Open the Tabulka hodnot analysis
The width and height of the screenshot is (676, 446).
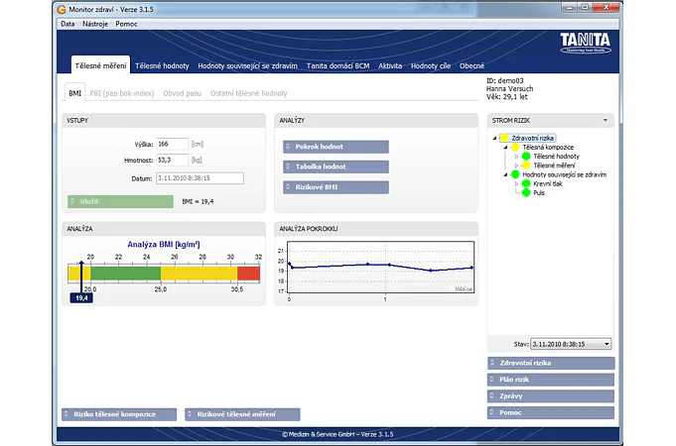click(x=335, y=167)
